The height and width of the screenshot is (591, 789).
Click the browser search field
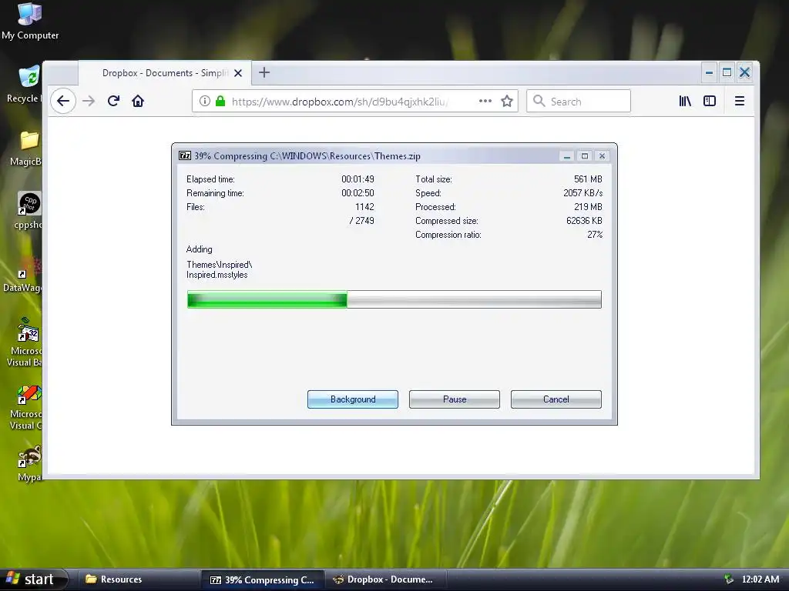pos(579,101)
